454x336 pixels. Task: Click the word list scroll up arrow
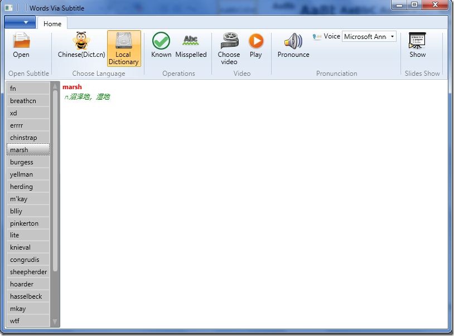(x=55, y=86)
